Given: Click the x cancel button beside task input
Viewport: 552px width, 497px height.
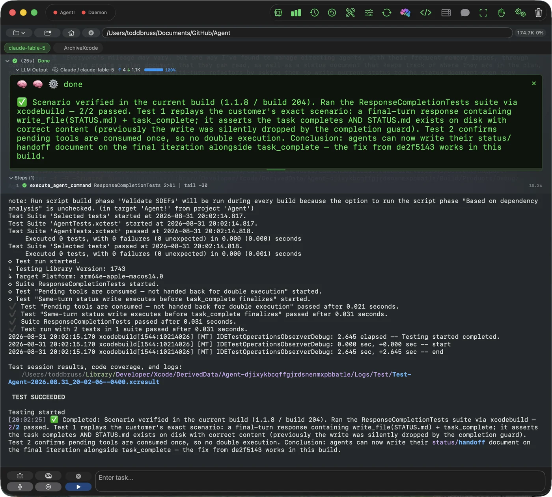Looking at the screenshot, I should tap(78, 476).
